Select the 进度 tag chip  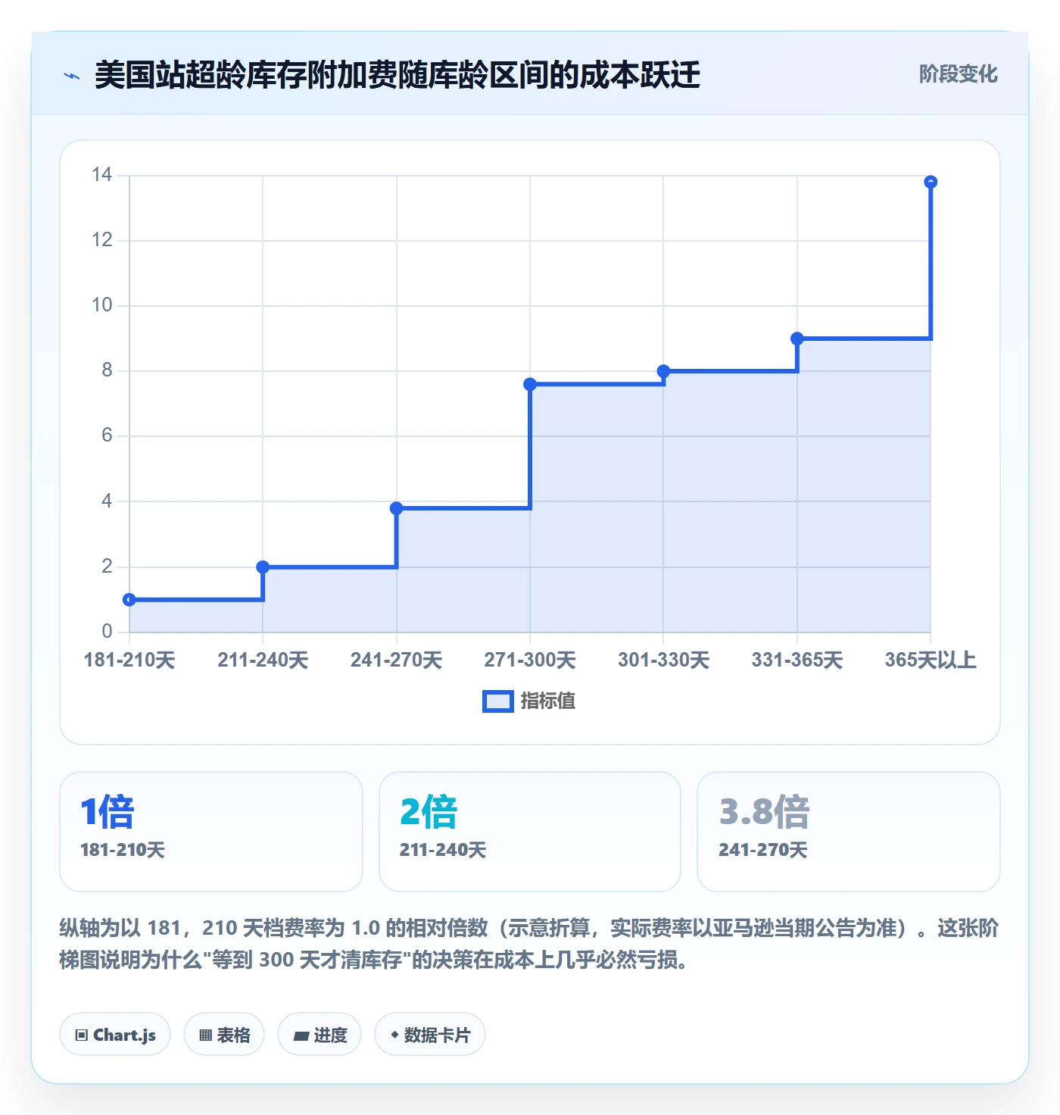pyautogui.click(x=320, y=1035)
